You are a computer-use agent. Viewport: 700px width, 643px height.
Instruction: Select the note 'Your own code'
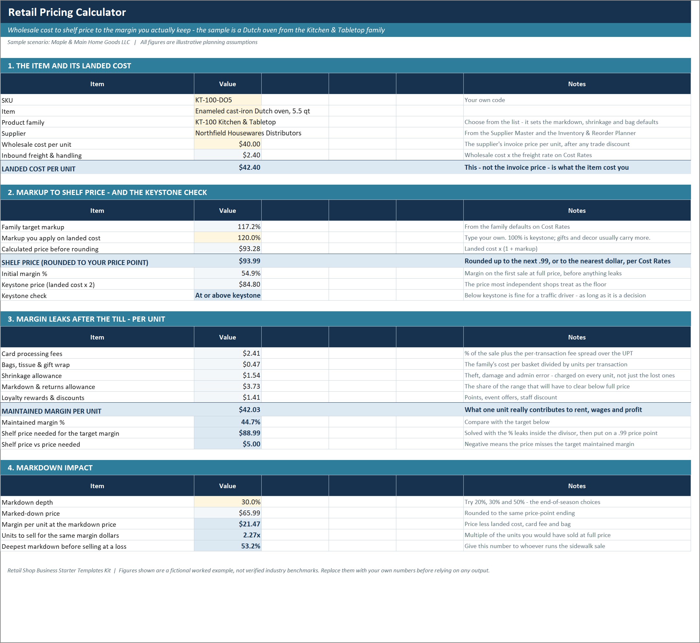click(x=485, y=100)
